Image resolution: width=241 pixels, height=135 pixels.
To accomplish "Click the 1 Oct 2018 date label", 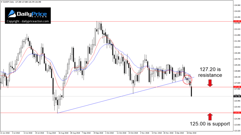I will point(109,133).
